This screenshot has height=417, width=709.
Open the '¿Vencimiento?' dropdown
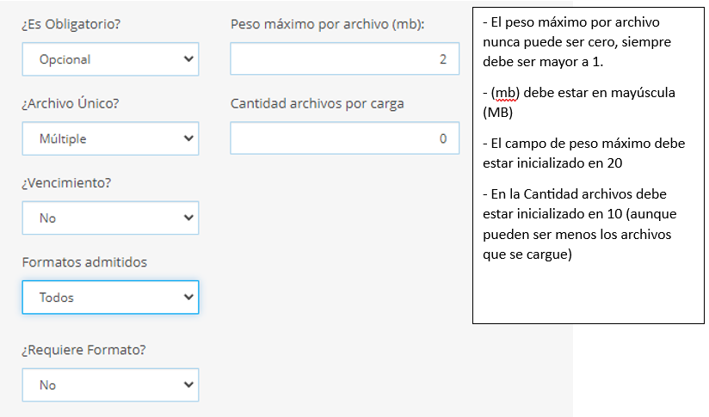[110, 218]
